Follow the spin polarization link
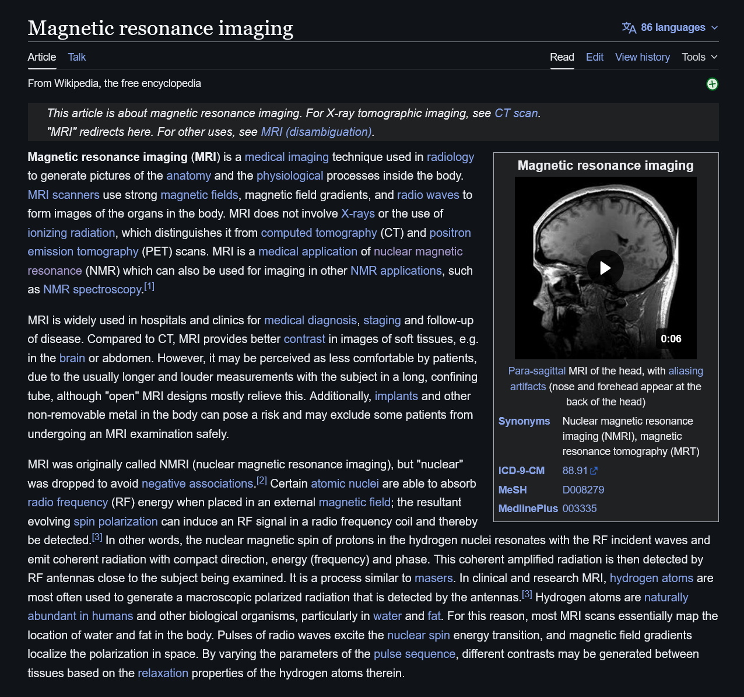Viewport: 744px width, 697px height. (x=116, y=521)
